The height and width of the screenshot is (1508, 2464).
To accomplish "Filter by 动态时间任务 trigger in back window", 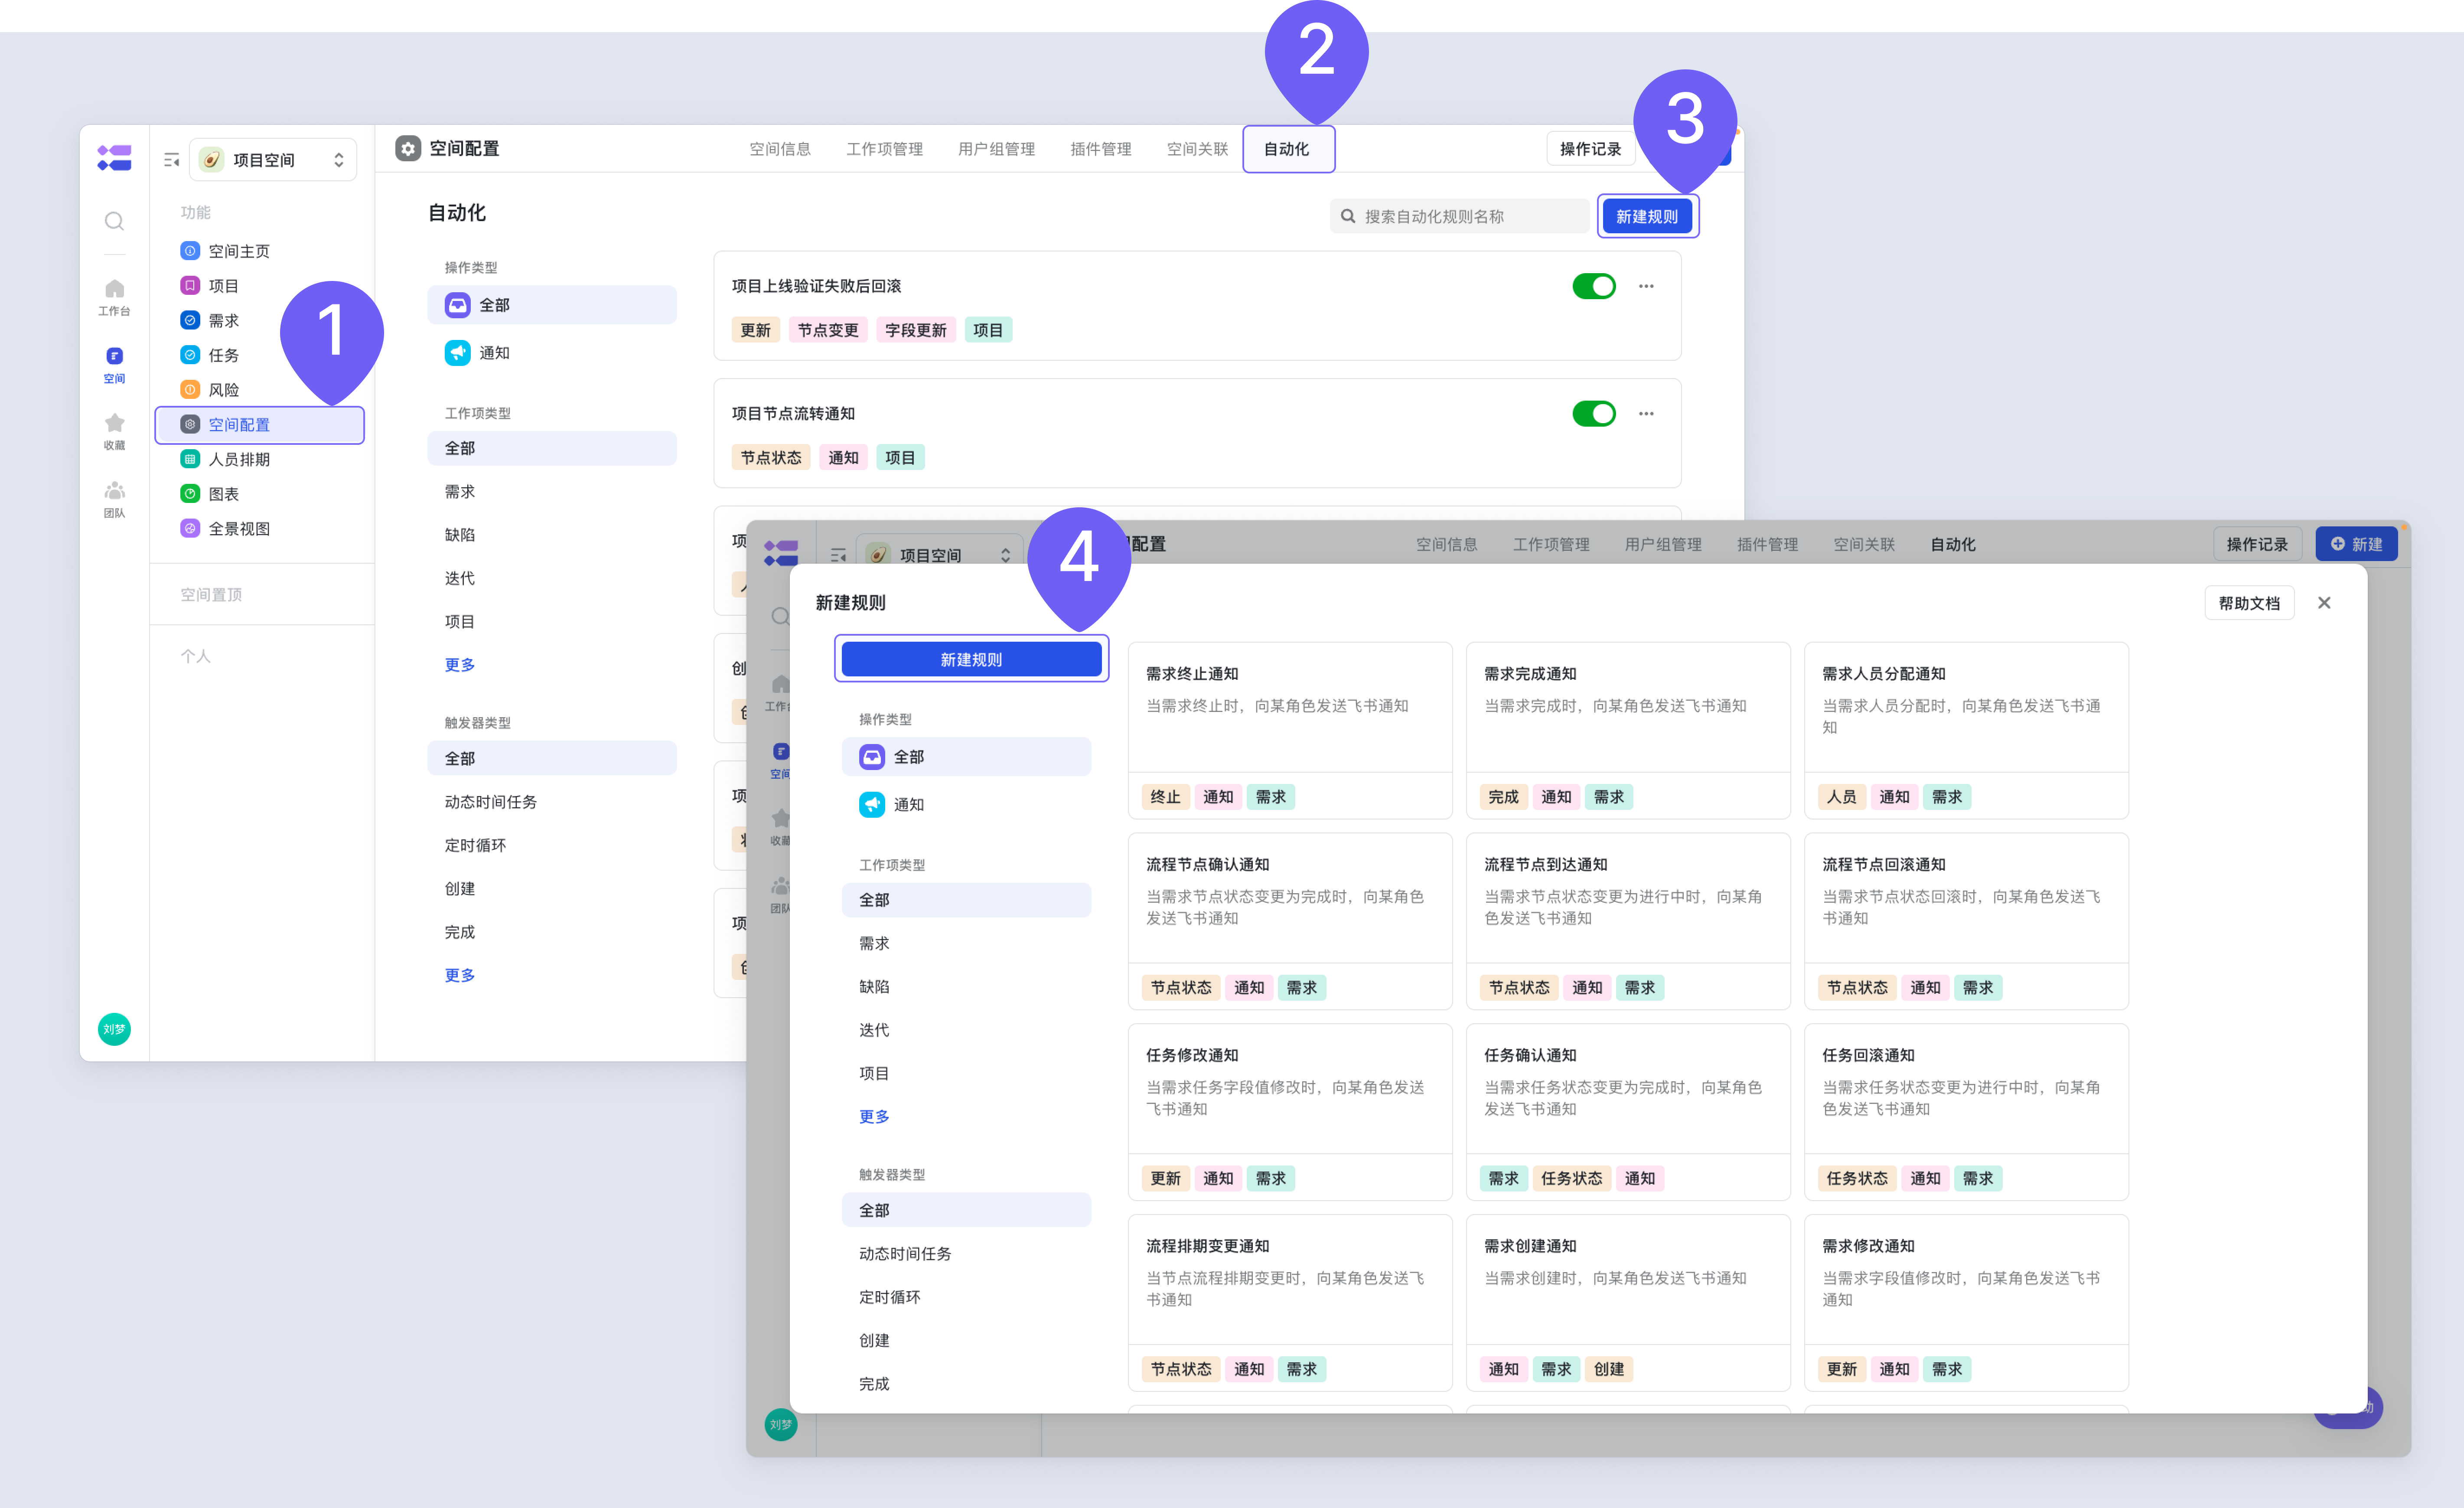I will tap(552, 802).
